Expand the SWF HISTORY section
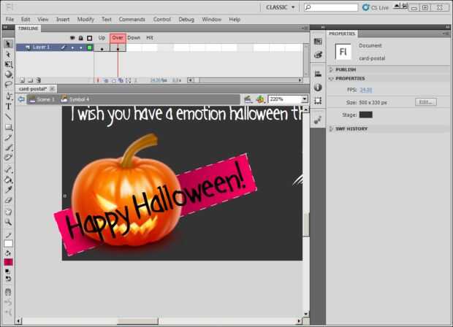The width and height of the screenshot is (453, 327). point(332,128)
